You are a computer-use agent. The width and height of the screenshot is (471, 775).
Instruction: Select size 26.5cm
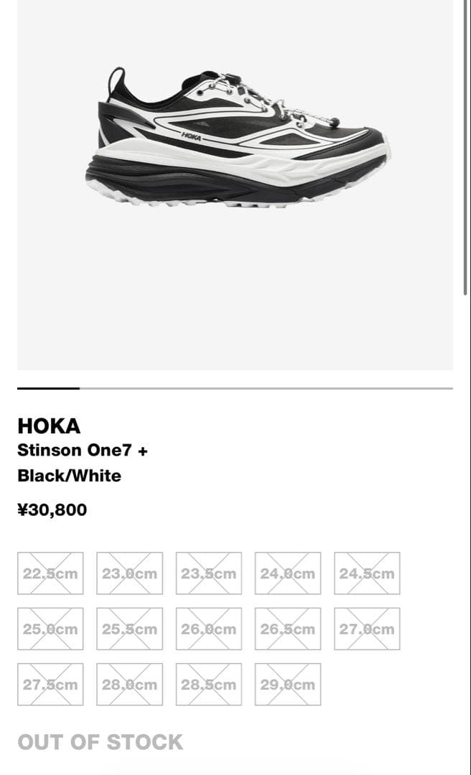(x=286, y=629)
